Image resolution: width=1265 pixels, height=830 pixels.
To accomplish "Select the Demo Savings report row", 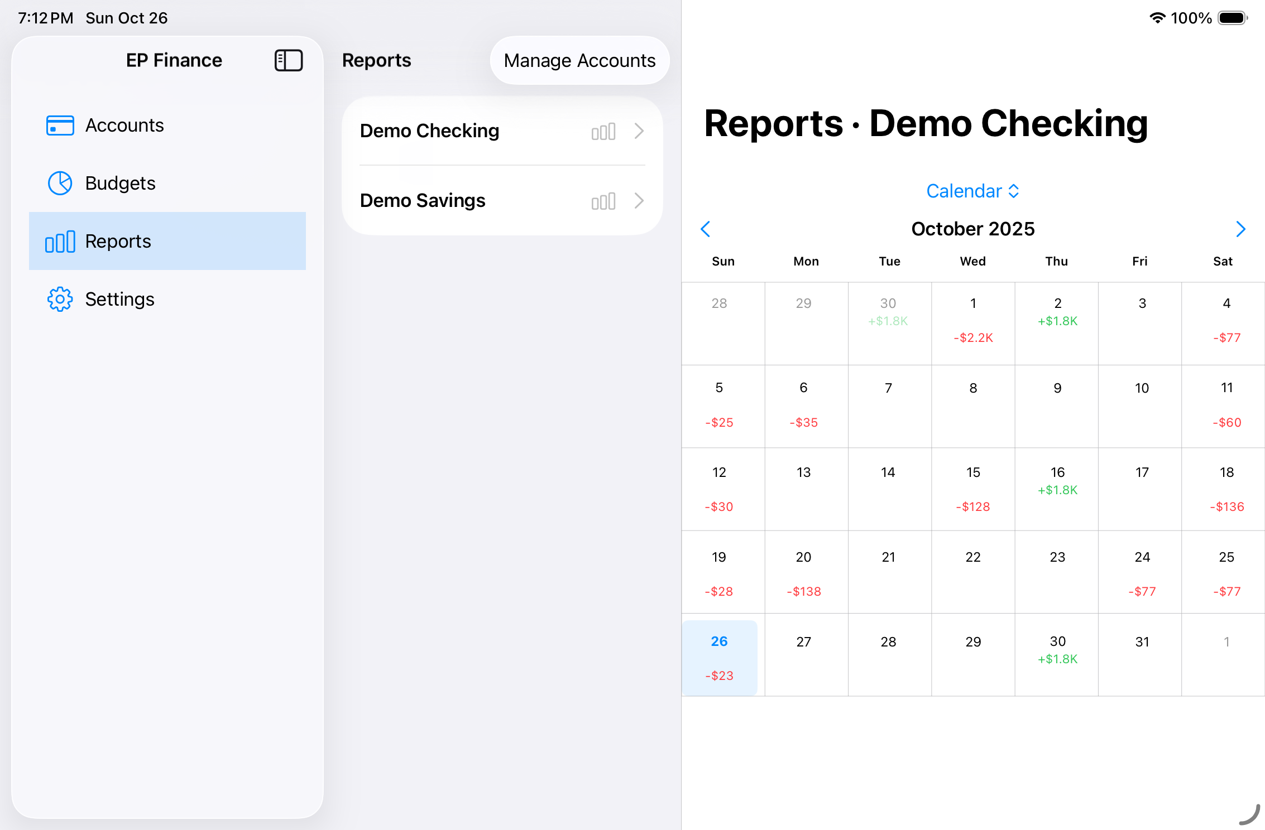I will coord(423,201).
